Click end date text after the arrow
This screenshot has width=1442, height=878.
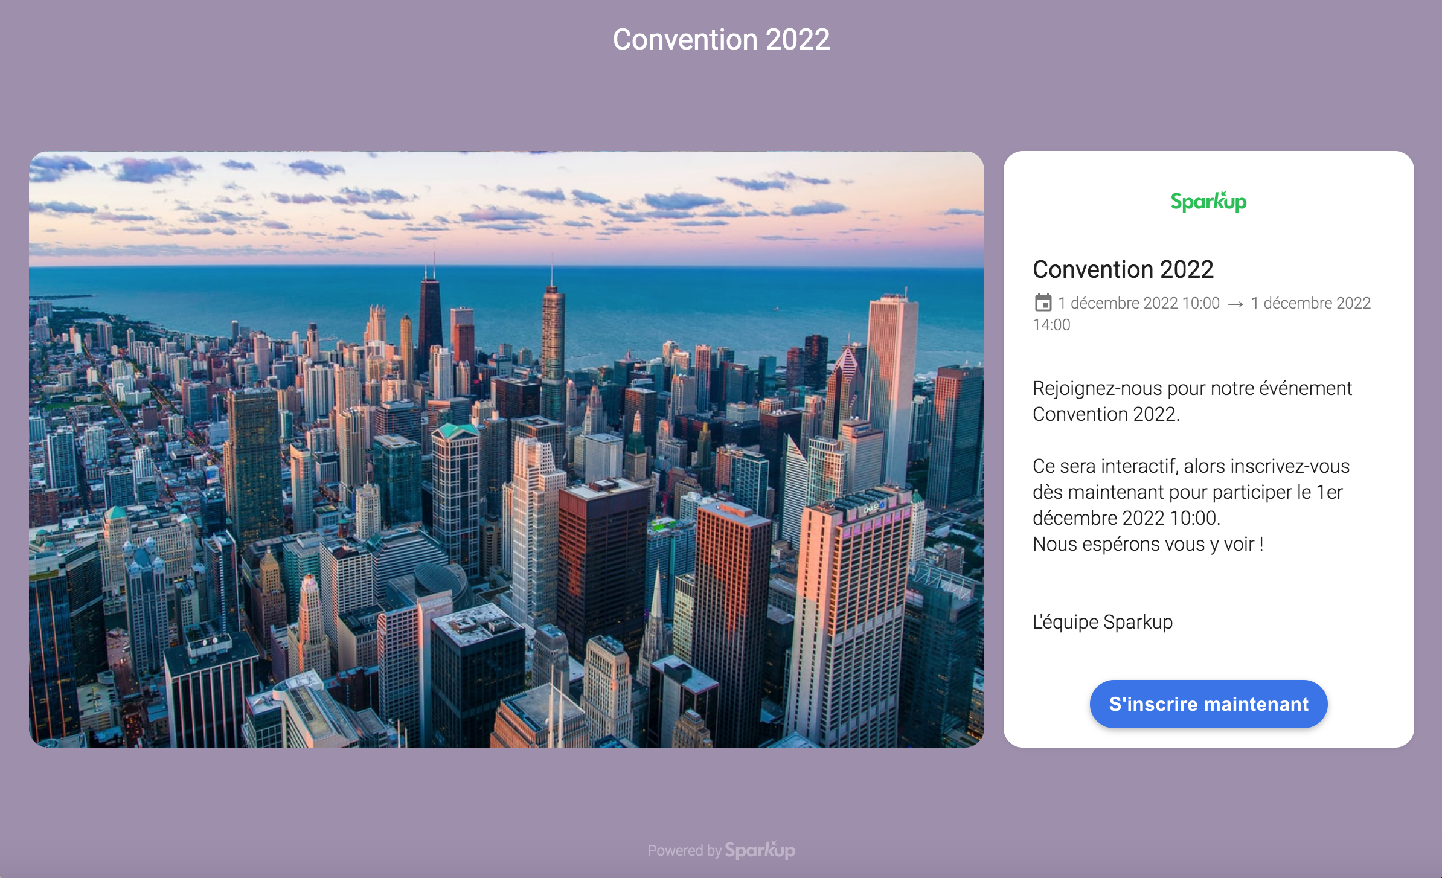1310,303
